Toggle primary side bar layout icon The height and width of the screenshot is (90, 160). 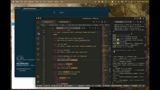point(135,18)
